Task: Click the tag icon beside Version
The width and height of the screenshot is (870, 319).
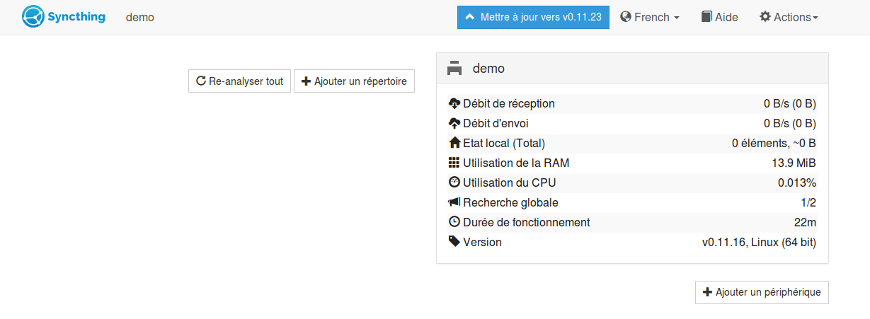Action: point(454,242)
